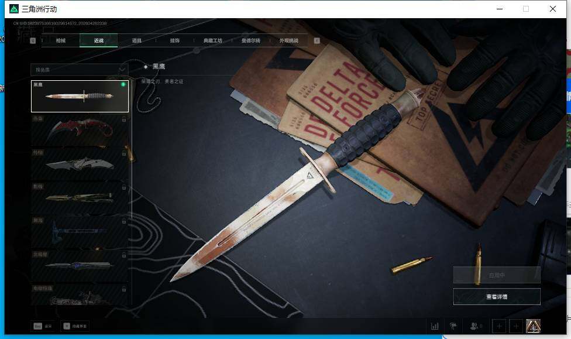Click the hide interface button
The image size is (571, 339).
tap(75, 326)
